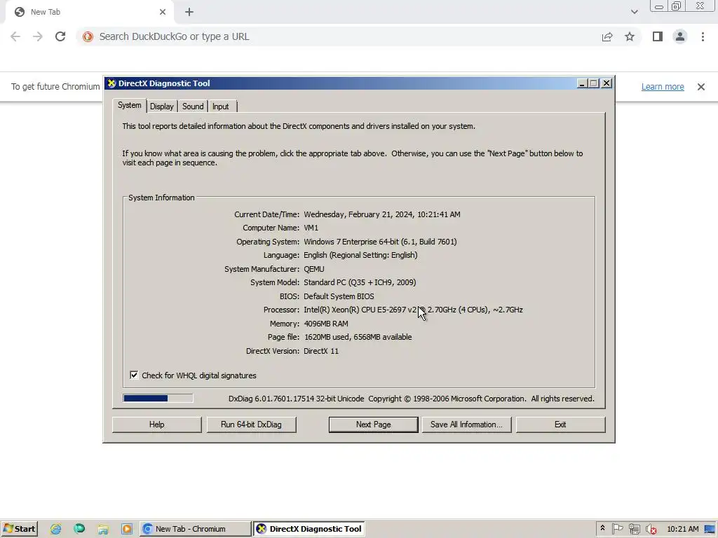Close the New Tab browser tab
The image size is (718, 538).
point(163,12)
